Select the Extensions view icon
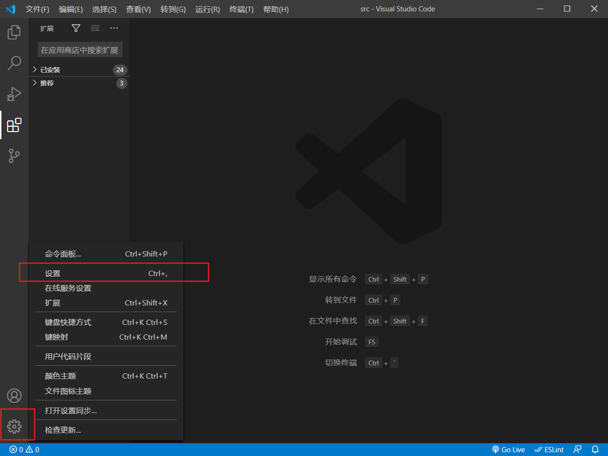Screen dimensions: 608x456 click(x=14, y=125)
